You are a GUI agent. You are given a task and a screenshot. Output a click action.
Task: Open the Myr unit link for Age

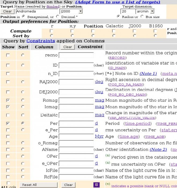click(x=99, y=136)
